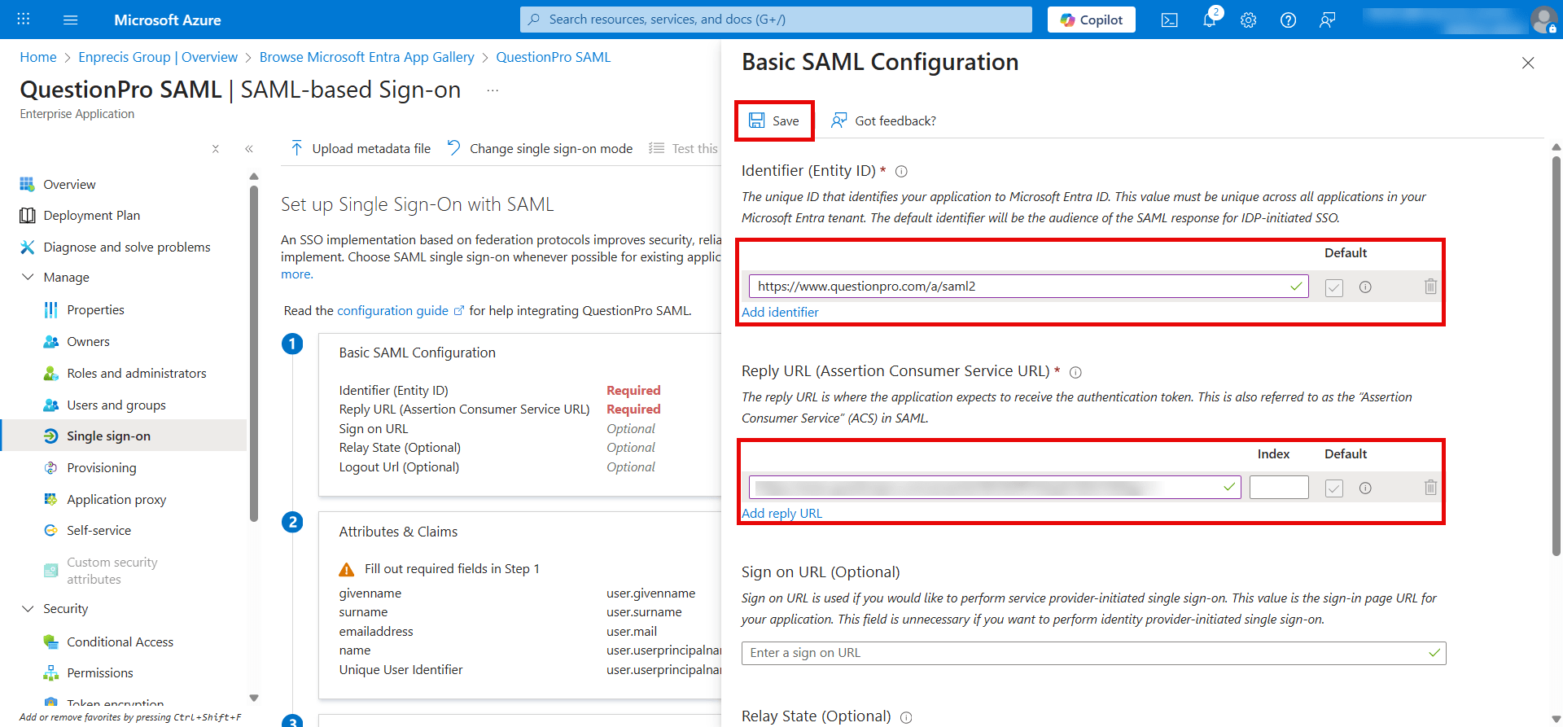Show info icon in identifier row
The height and width of the screenshot is (727, 1563).
point(1365,287)
